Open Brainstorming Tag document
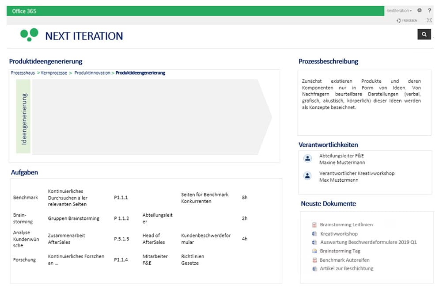The image size is (439, 290). [340, 251]
